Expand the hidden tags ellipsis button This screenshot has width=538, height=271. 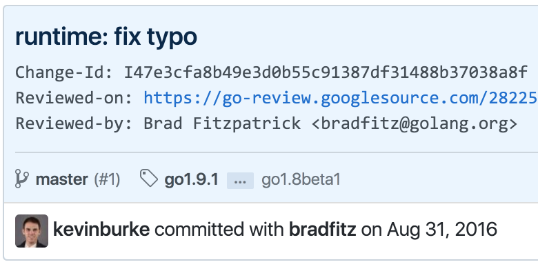240,181
